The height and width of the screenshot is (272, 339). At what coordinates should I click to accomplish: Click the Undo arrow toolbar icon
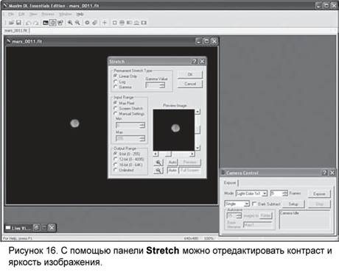pyautogui.click(x=28, y=23)
